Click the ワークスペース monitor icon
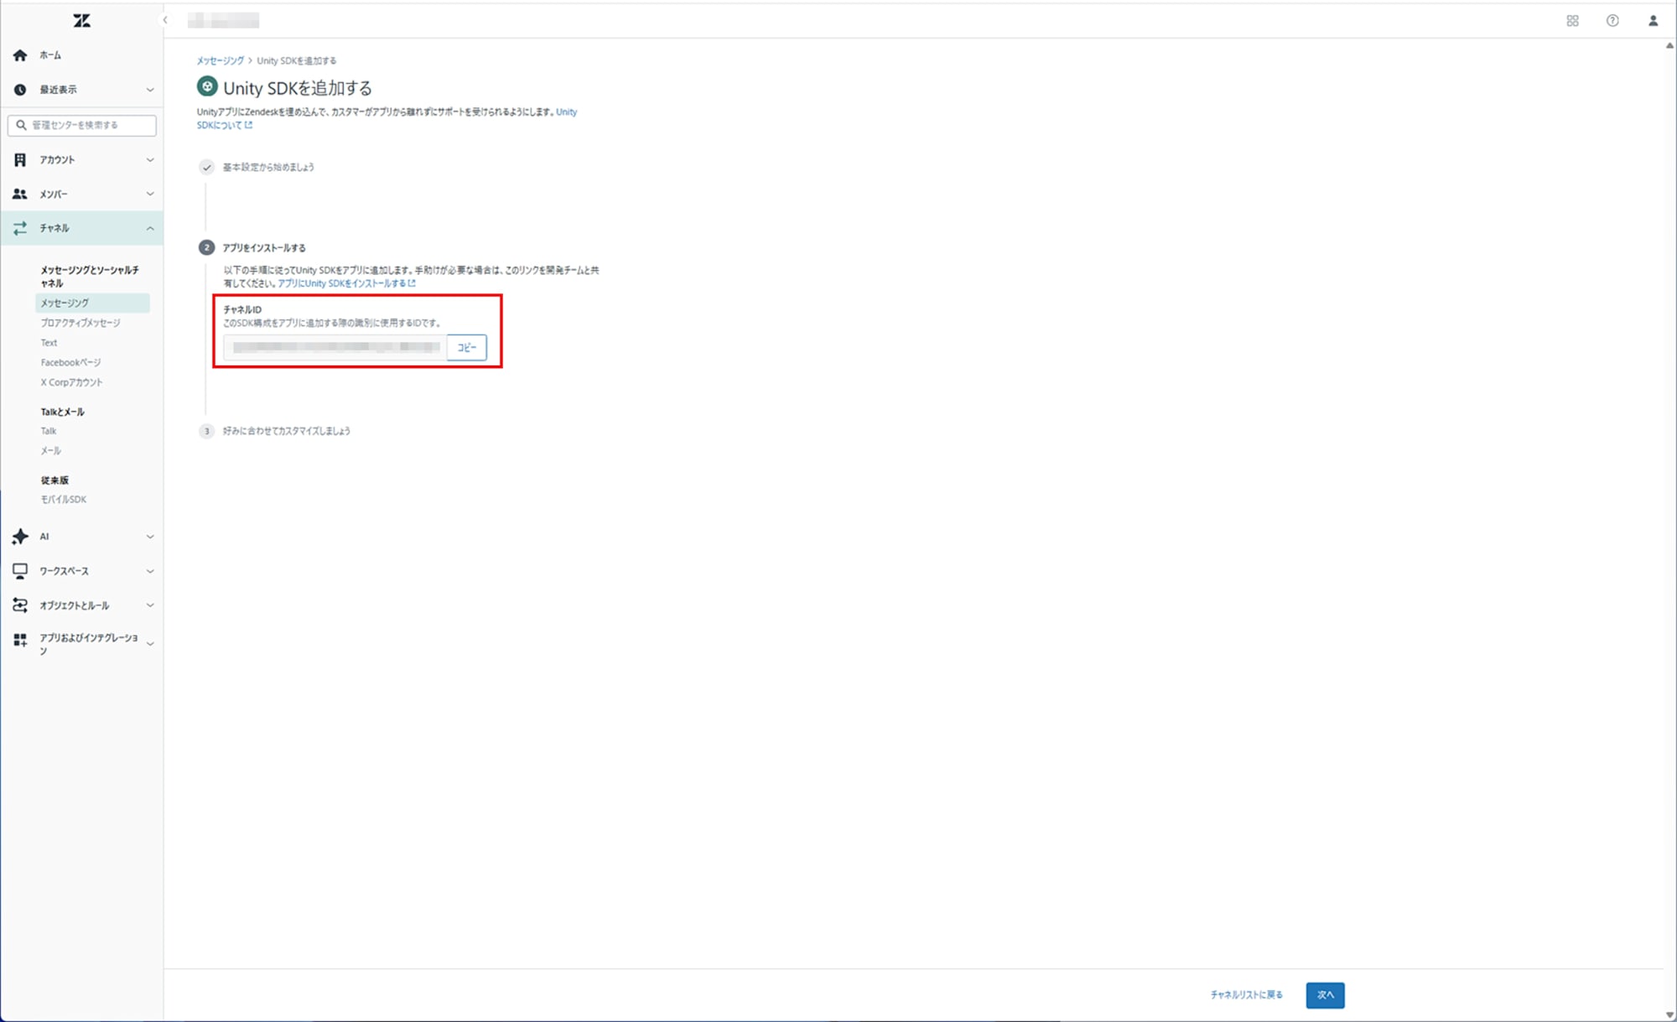 pos(20,571)
